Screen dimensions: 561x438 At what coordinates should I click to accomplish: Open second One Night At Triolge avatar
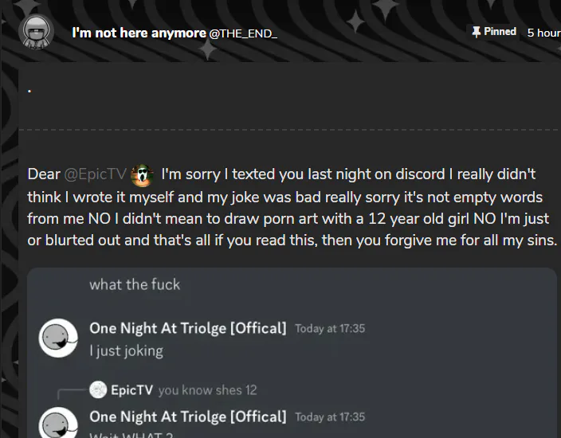click(x=58, y=423)
